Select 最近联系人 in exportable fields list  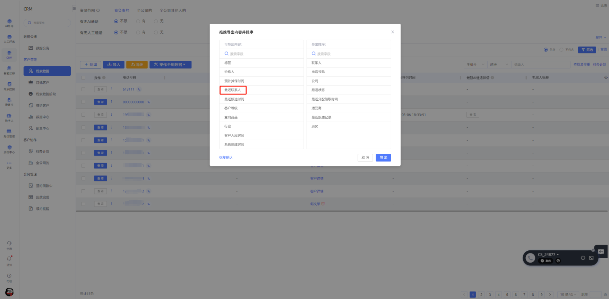[233, 90]
